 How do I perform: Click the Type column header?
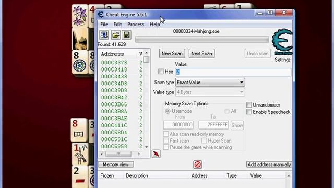232,175
